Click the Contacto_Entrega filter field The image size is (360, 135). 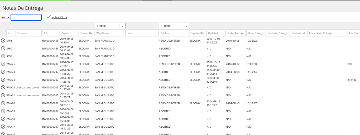click(x=278, y=33)
